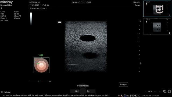This screenshot has height=97, width=172.
Task: Click the 'L14-3Ws' probe name
Action: [x=137, y=2]
